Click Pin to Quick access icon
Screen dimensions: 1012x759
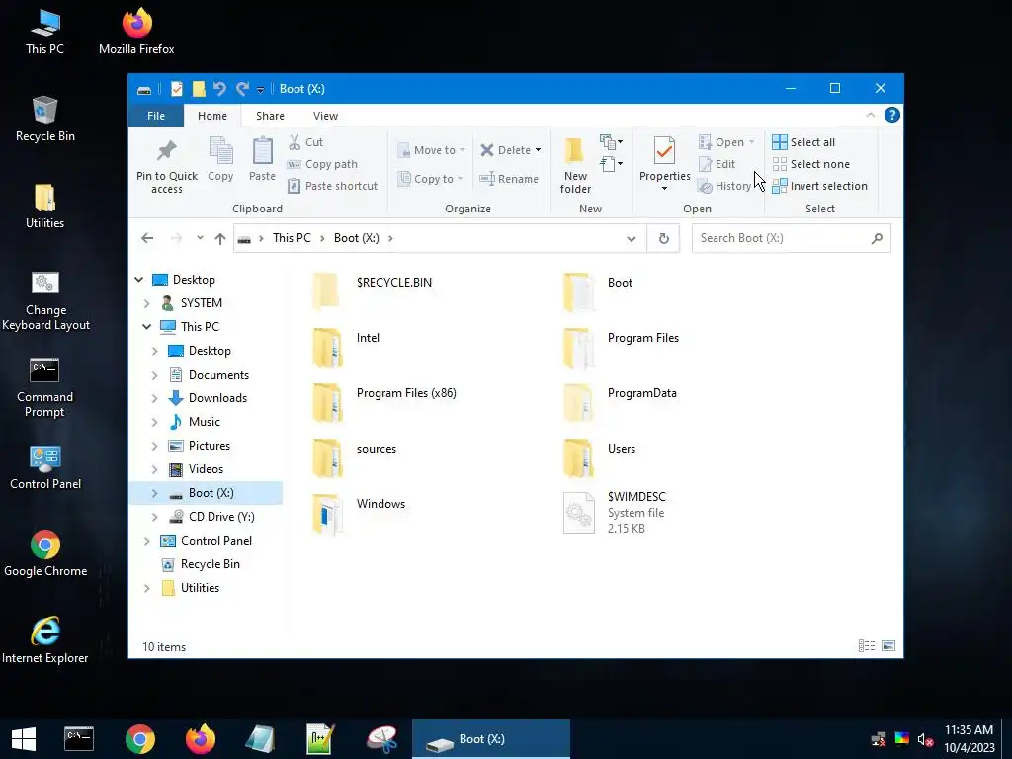[x=166, y=151]
